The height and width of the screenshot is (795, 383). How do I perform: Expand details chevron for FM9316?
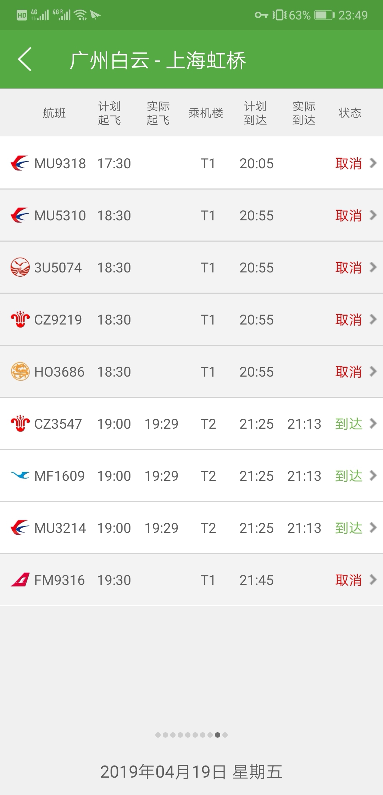coord(373,580)
